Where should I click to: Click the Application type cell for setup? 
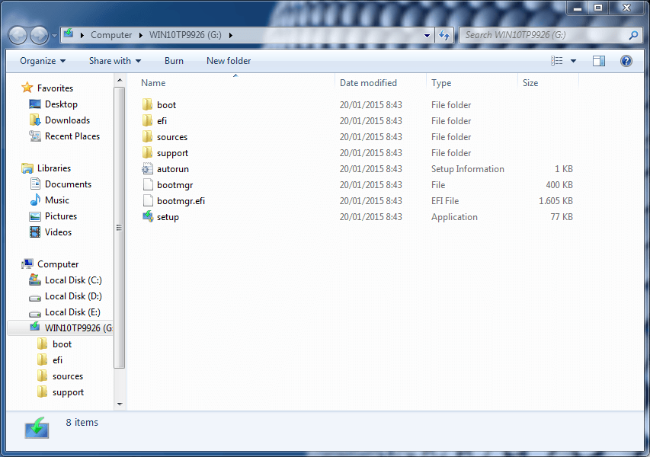tap(454, 217)
